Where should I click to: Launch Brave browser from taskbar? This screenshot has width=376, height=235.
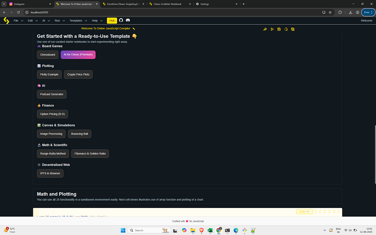[x=201, y=230]
